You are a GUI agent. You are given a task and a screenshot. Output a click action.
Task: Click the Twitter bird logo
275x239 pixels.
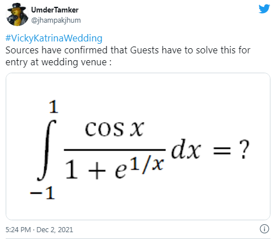pos(264,9)
